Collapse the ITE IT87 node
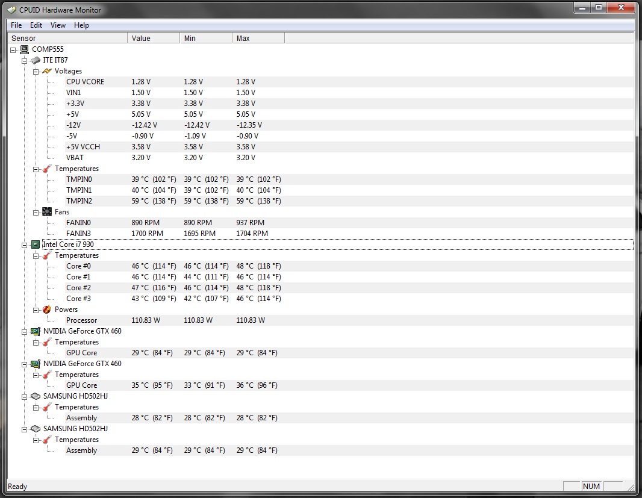642x498 pixels. 24,61
